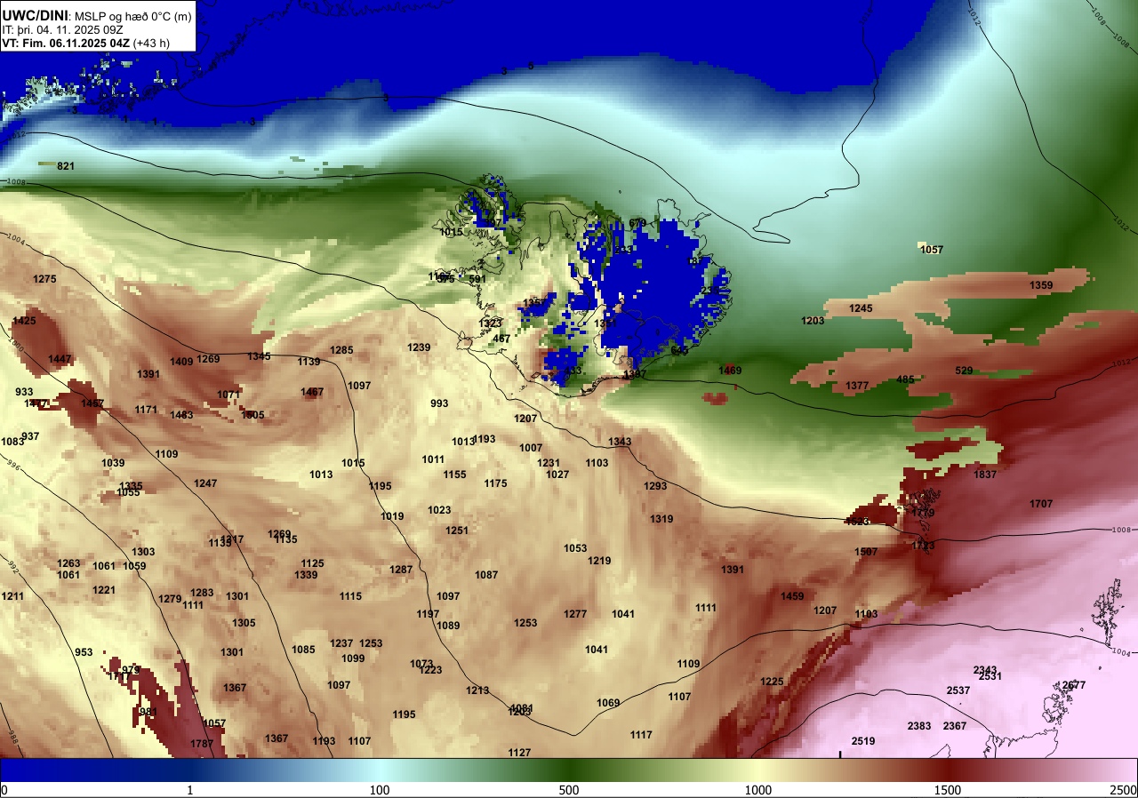Click the 'IT: þri. 04. 11. 2025 09Z' line
This screenshot has height=798, width=1138.
(x=62, y=29)
